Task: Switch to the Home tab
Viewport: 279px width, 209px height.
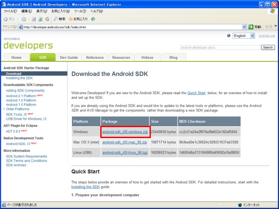Action: [x=17, y=57]
